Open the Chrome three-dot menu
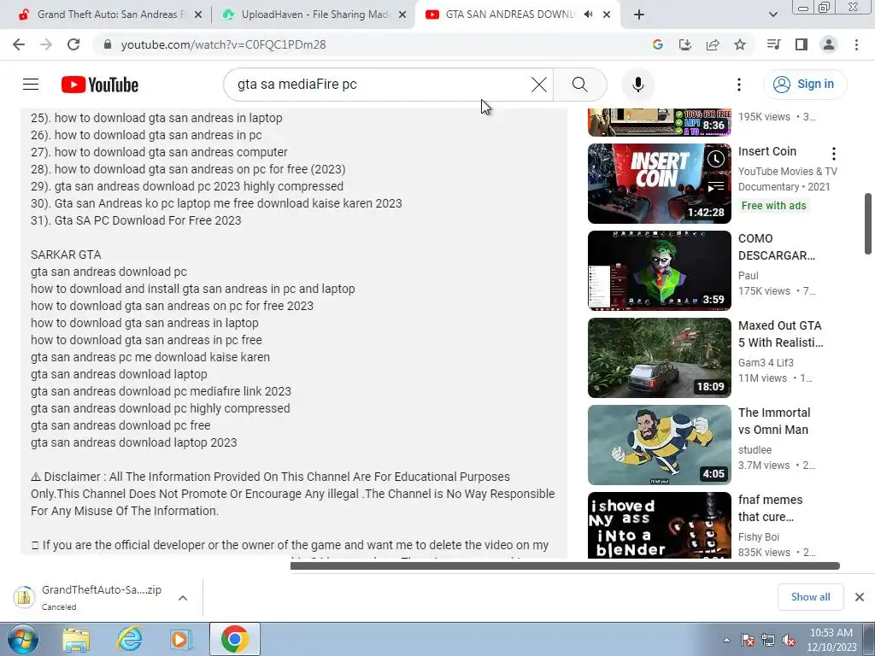The image size is (875, 656). point(856,44)
